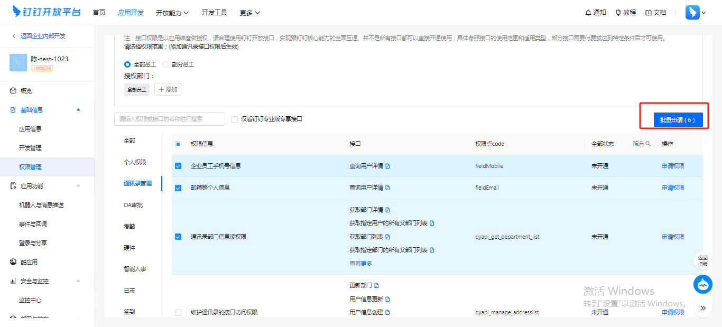
Task: Check the 维护通讯录的接口访问权限 row checkbox
Action: tap(178, 313)
